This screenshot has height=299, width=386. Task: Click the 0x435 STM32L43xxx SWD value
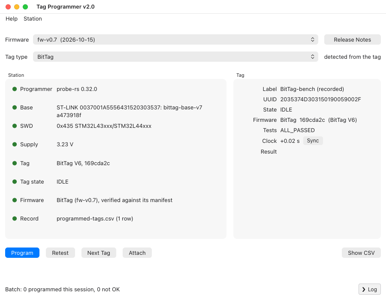(x=104, y=126)
